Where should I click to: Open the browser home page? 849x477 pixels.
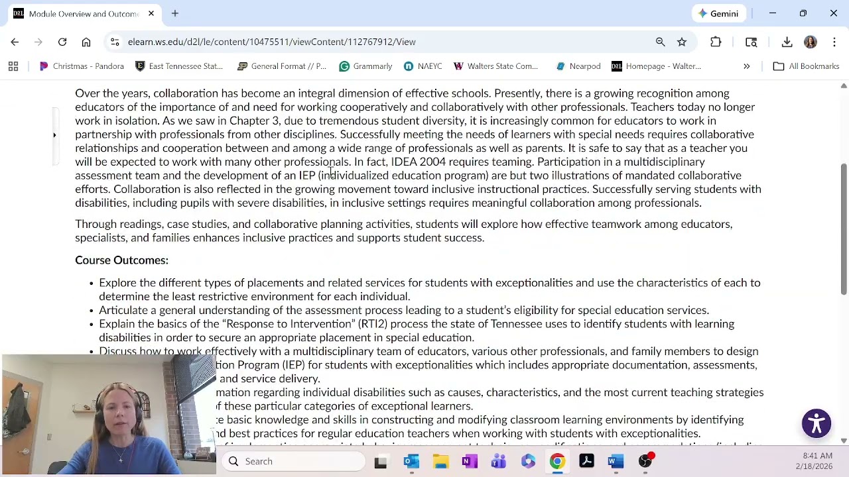(x=86, y=42)
